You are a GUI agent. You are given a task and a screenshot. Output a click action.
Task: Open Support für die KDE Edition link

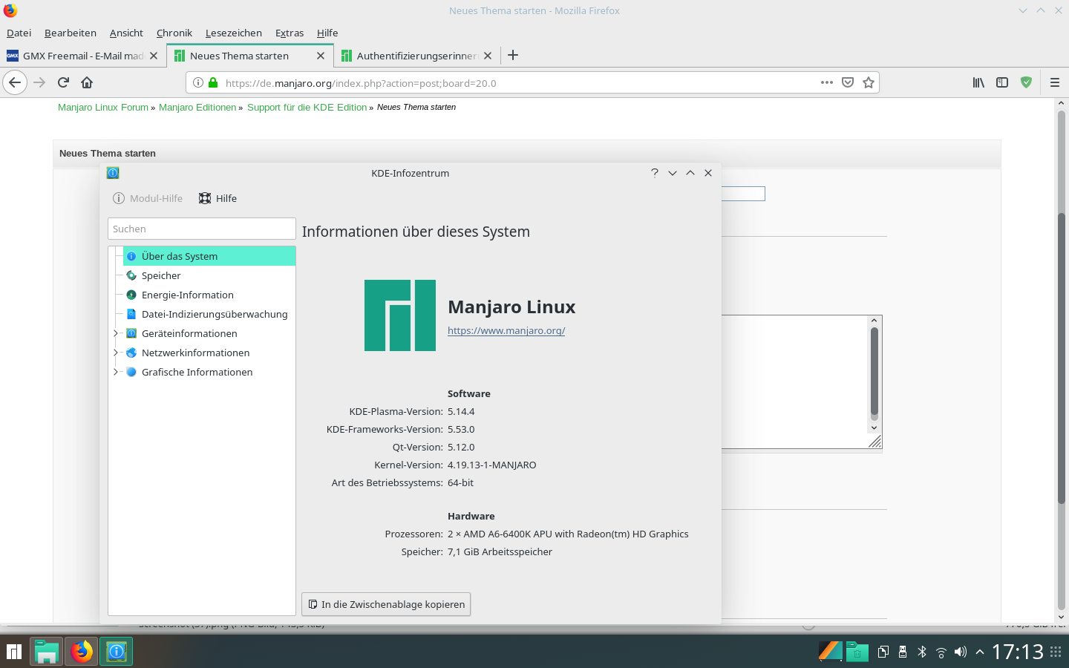click(307, 107)
